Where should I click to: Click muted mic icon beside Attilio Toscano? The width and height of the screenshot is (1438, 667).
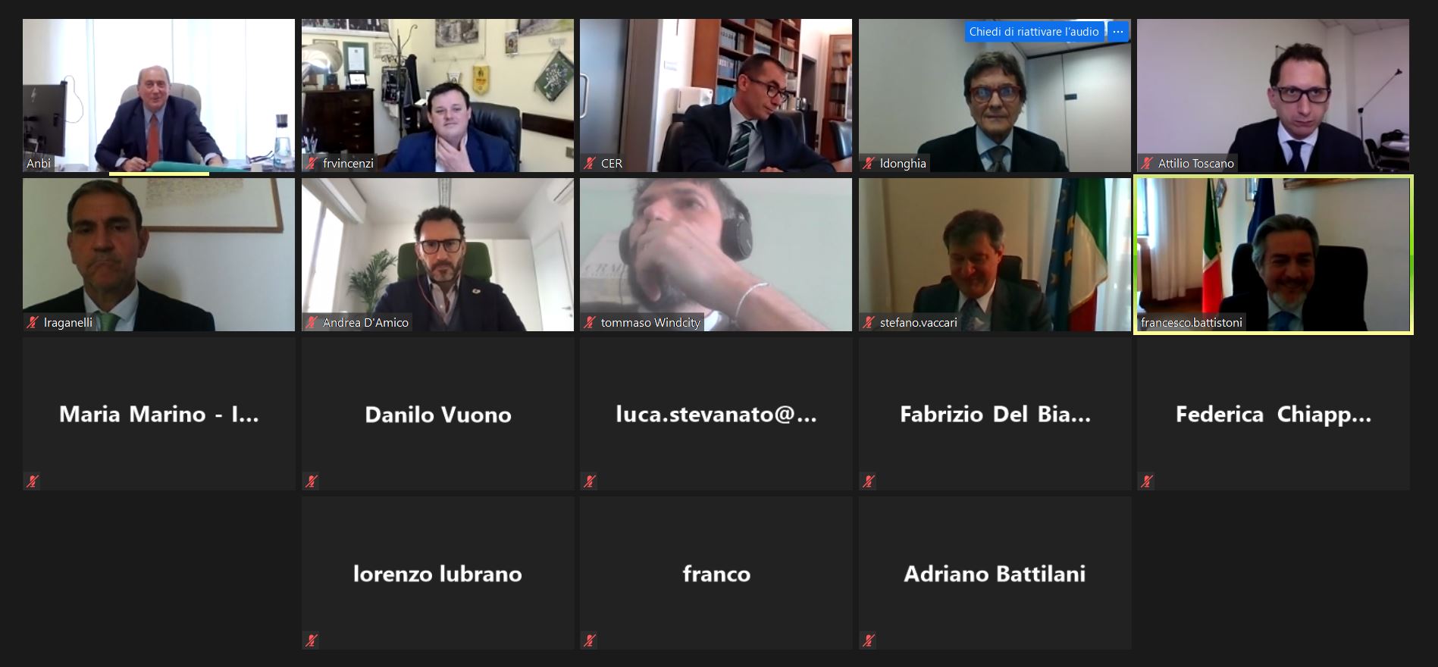1147,163
